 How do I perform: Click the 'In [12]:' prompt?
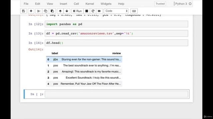click(x=36, y=24)
